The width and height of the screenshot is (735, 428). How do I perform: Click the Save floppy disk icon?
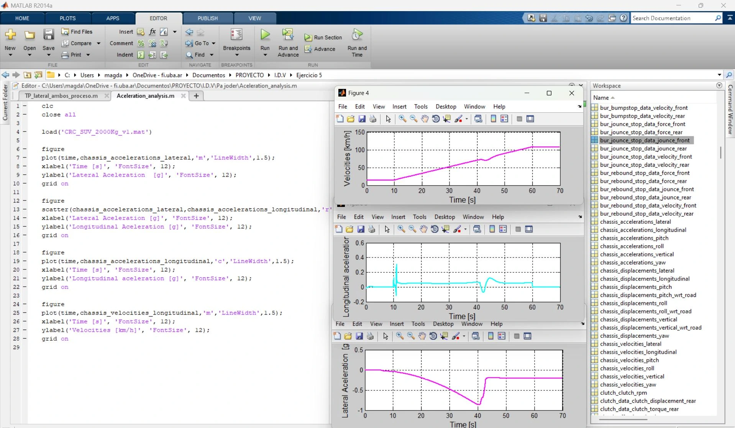click(x=48, y=35)
